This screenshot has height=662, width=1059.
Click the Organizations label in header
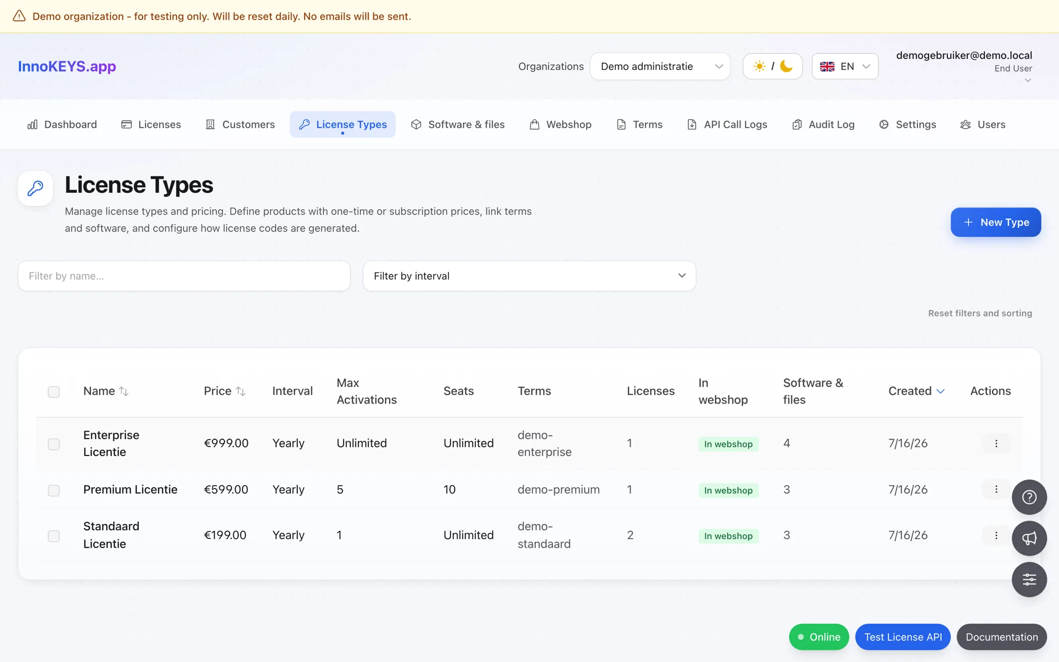551,66
